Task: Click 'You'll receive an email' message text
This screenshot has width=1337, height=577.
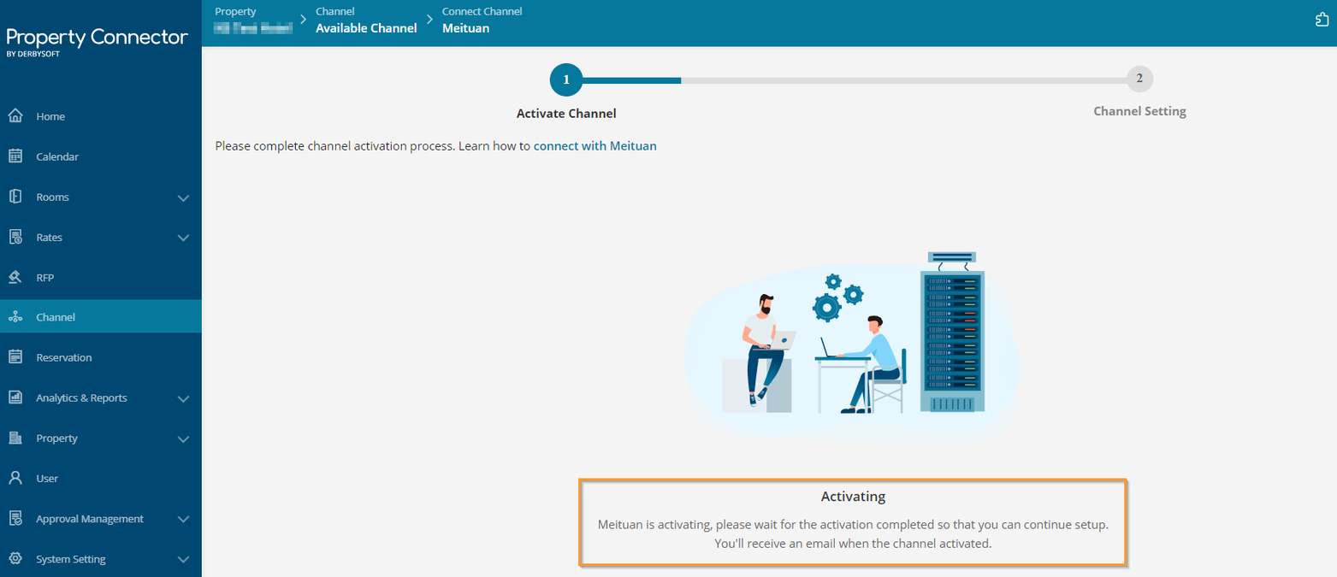Action: click(853, 544)
